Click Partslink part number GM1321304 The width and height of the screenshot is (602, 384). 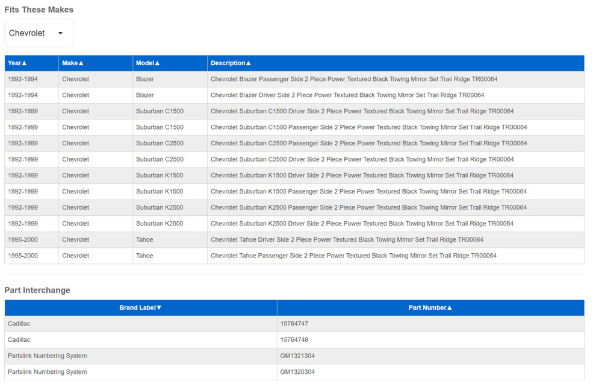click(x=297, y=356)
